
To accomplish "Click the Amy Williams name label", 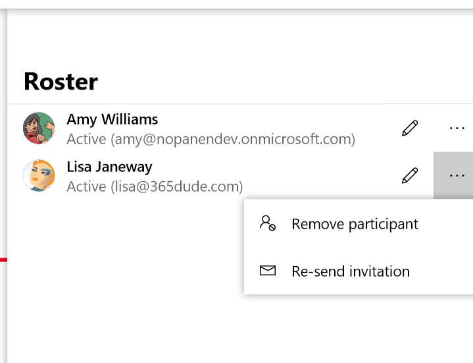I will click(x=112, y=120).
